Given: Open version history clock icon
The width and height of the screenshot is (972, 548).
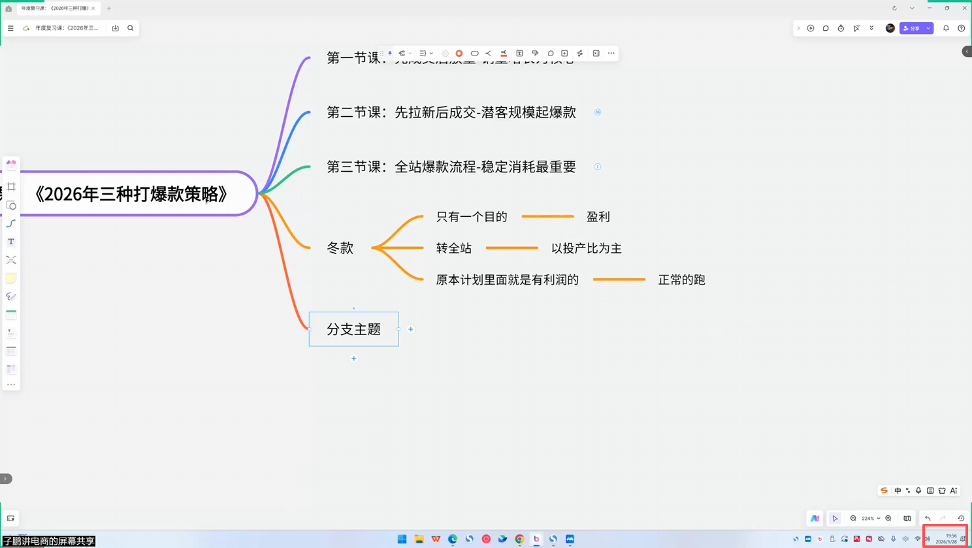Looking at the screenshot, I should coord(961,519).
